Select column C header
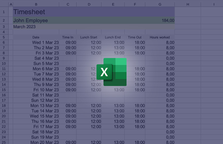 (x=68, y=4)
